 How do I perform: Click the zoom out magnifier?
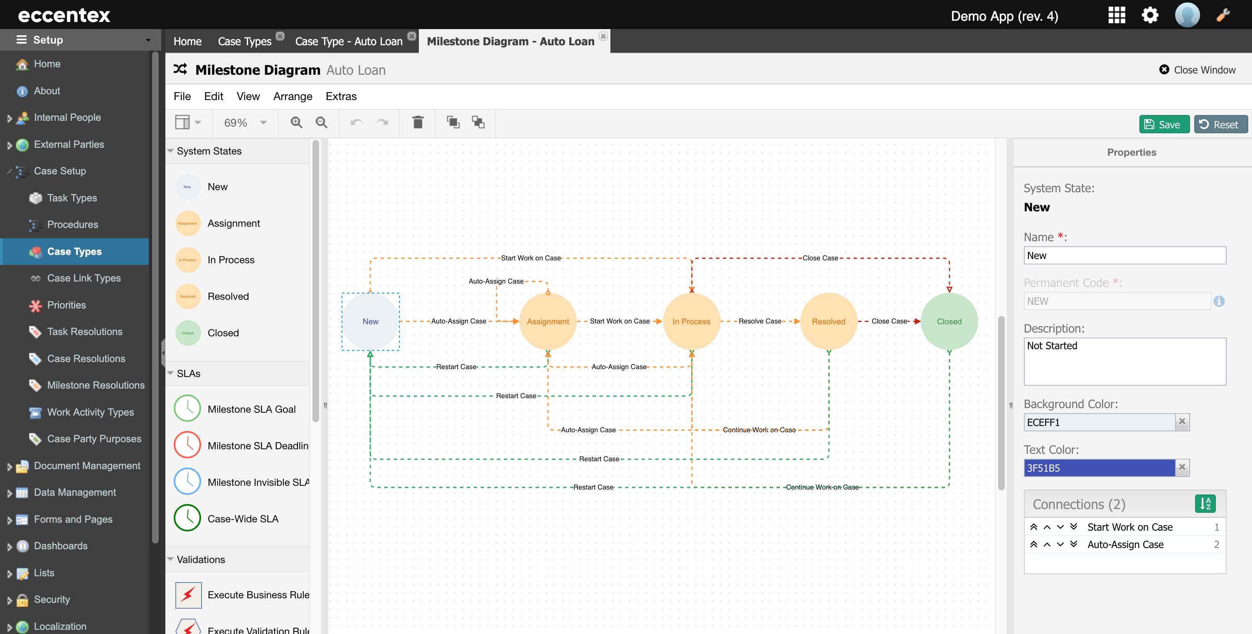coord(321,123)
